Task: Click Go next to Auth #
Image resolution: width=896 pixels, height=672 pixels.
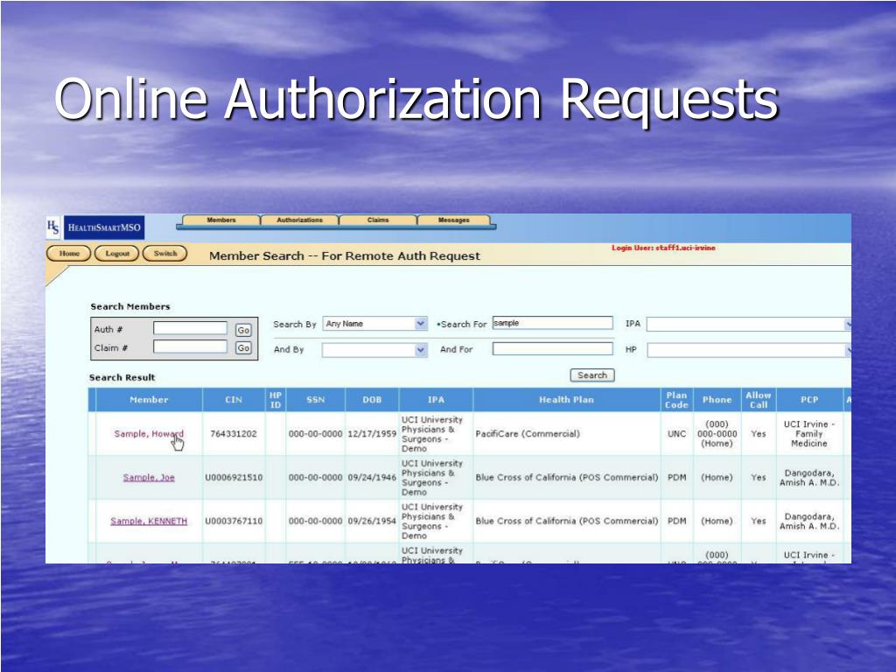Action: 243,330
